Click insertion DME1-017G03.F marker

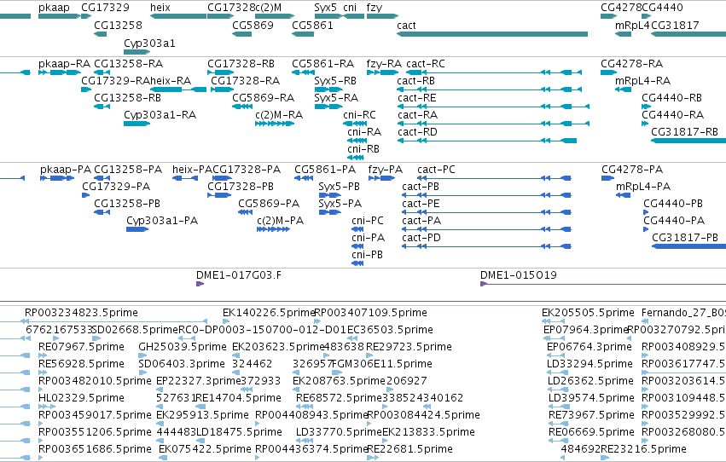click(200, 284)
